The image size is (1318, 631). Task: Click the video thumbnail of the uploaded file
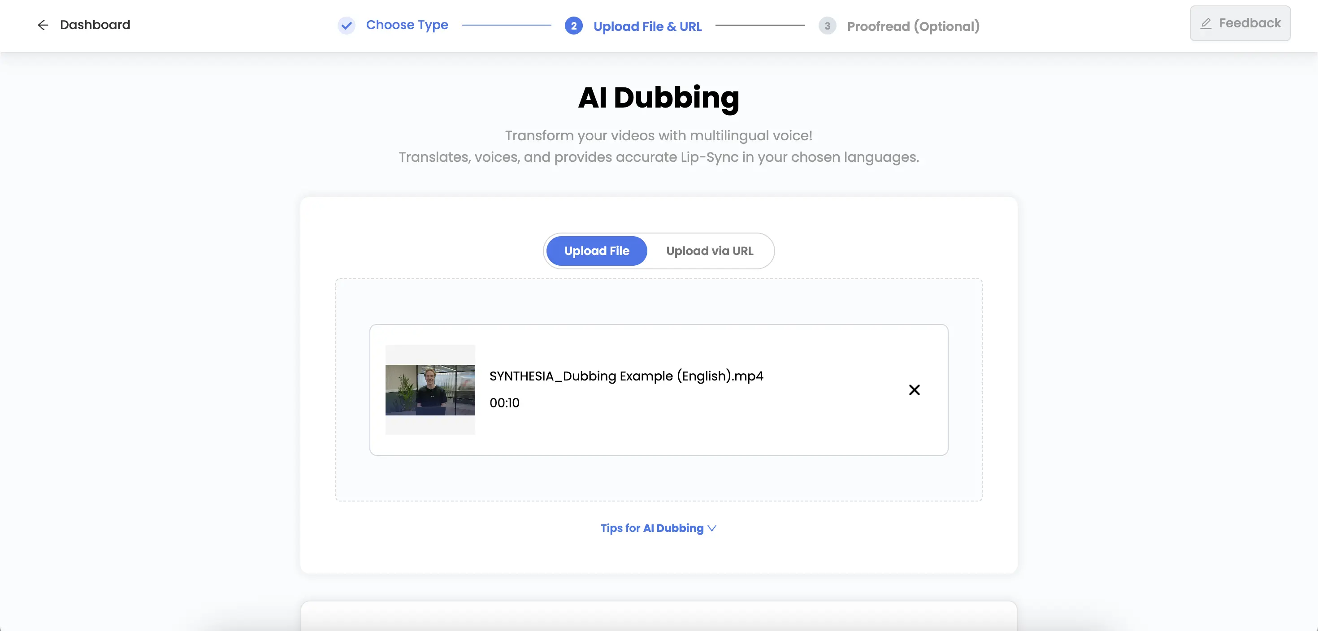pyautogui.click(x=430, y=390)
